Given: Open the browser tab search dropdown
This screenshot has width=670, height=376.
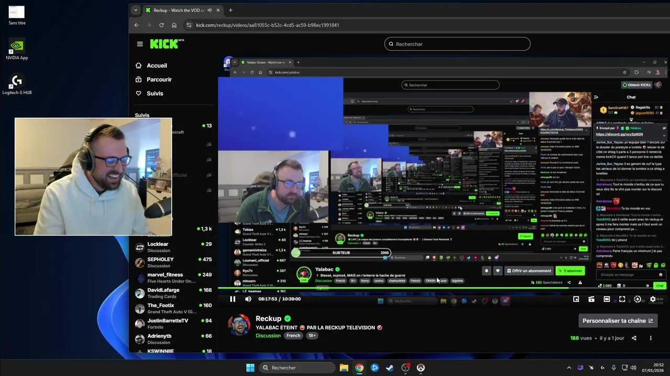Looking at the screenshot, I should pos(136,10).
